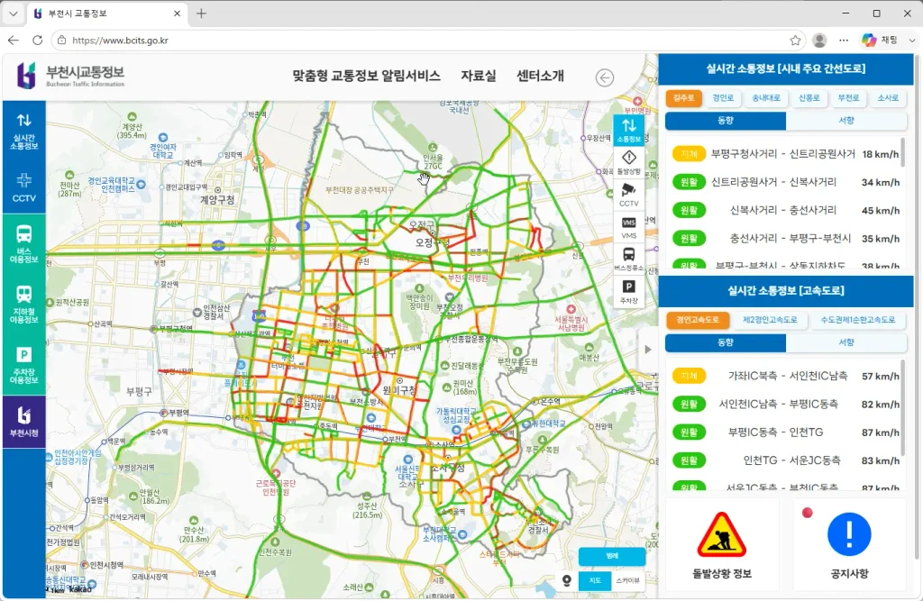Collapse the right info panel arrow
The image size is (923, 601).
point(647,349)
